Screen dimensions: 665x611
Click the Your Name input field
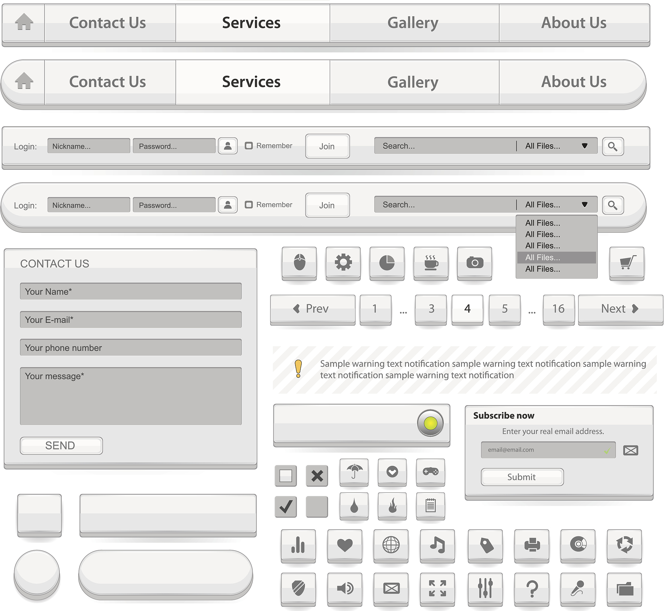pyautogui.click(x=131, y=291)
